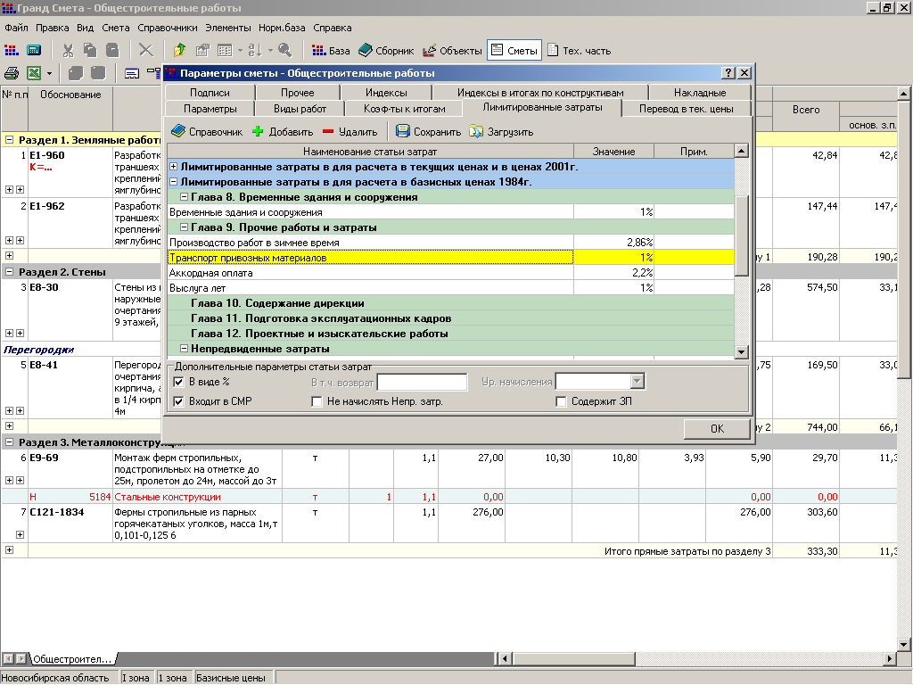913x685 pixels.
Task: Collapse 'Раздел 2. Стены' in the estimate
Action: [9, 271]
